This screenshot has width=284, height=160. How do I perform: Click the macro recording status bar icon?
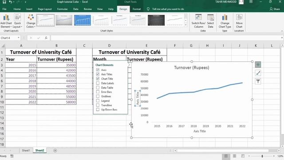pyautogui.click(x=12, y=156)
